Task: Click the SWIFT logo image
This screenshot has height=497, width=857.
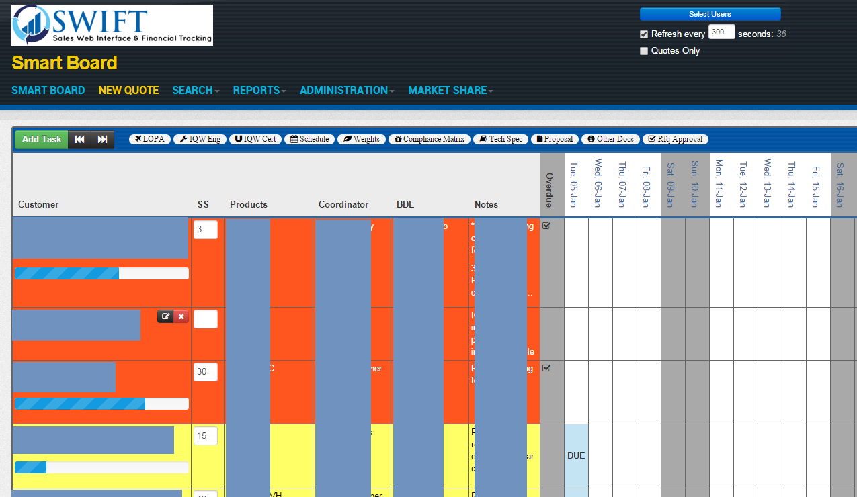Action: (x=112, y=25)
